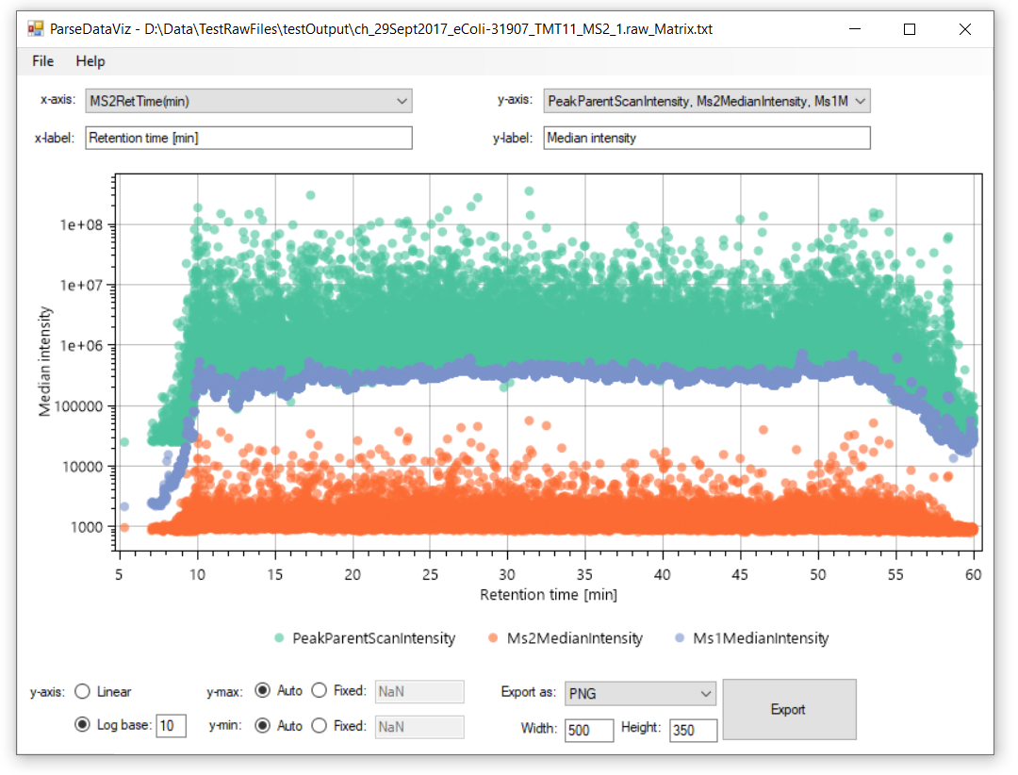This screenshot has height=775, width=1018.
Task: Select the Log base radio button
Action: [82, 724]
